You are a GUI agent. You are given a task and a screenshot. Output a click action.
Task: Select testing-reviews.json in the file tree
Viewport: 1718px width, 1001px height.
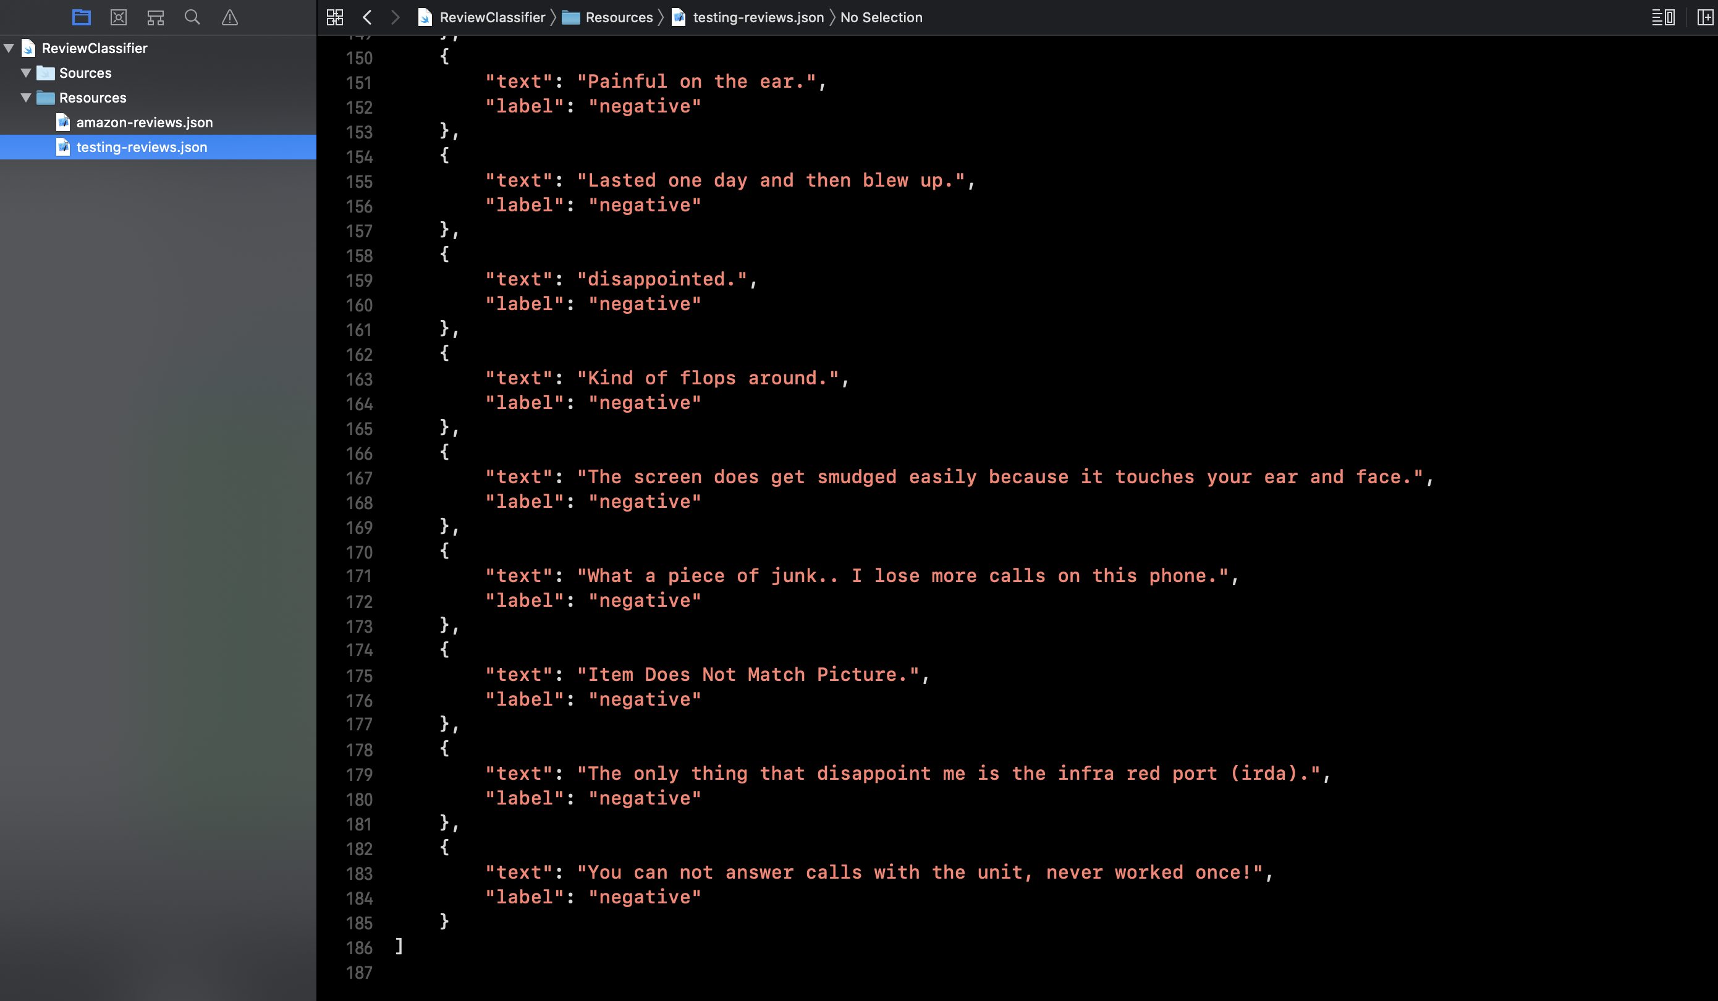[x=141, y=146]
